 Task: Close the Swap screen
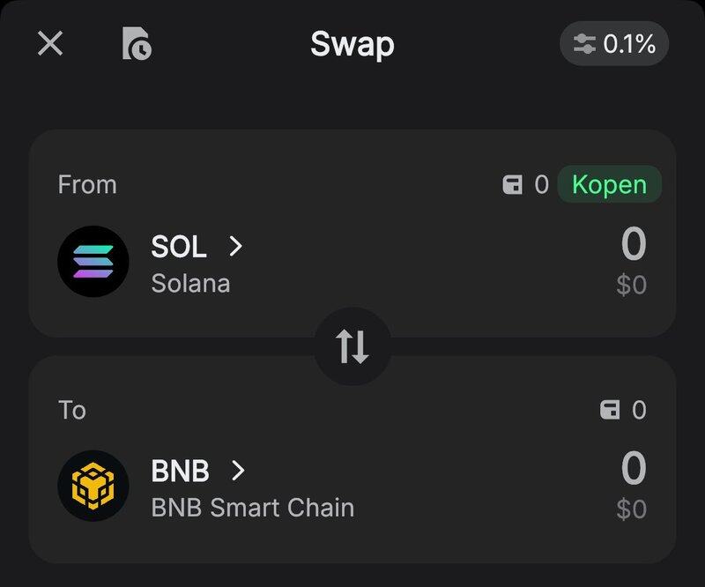point(50,43)
